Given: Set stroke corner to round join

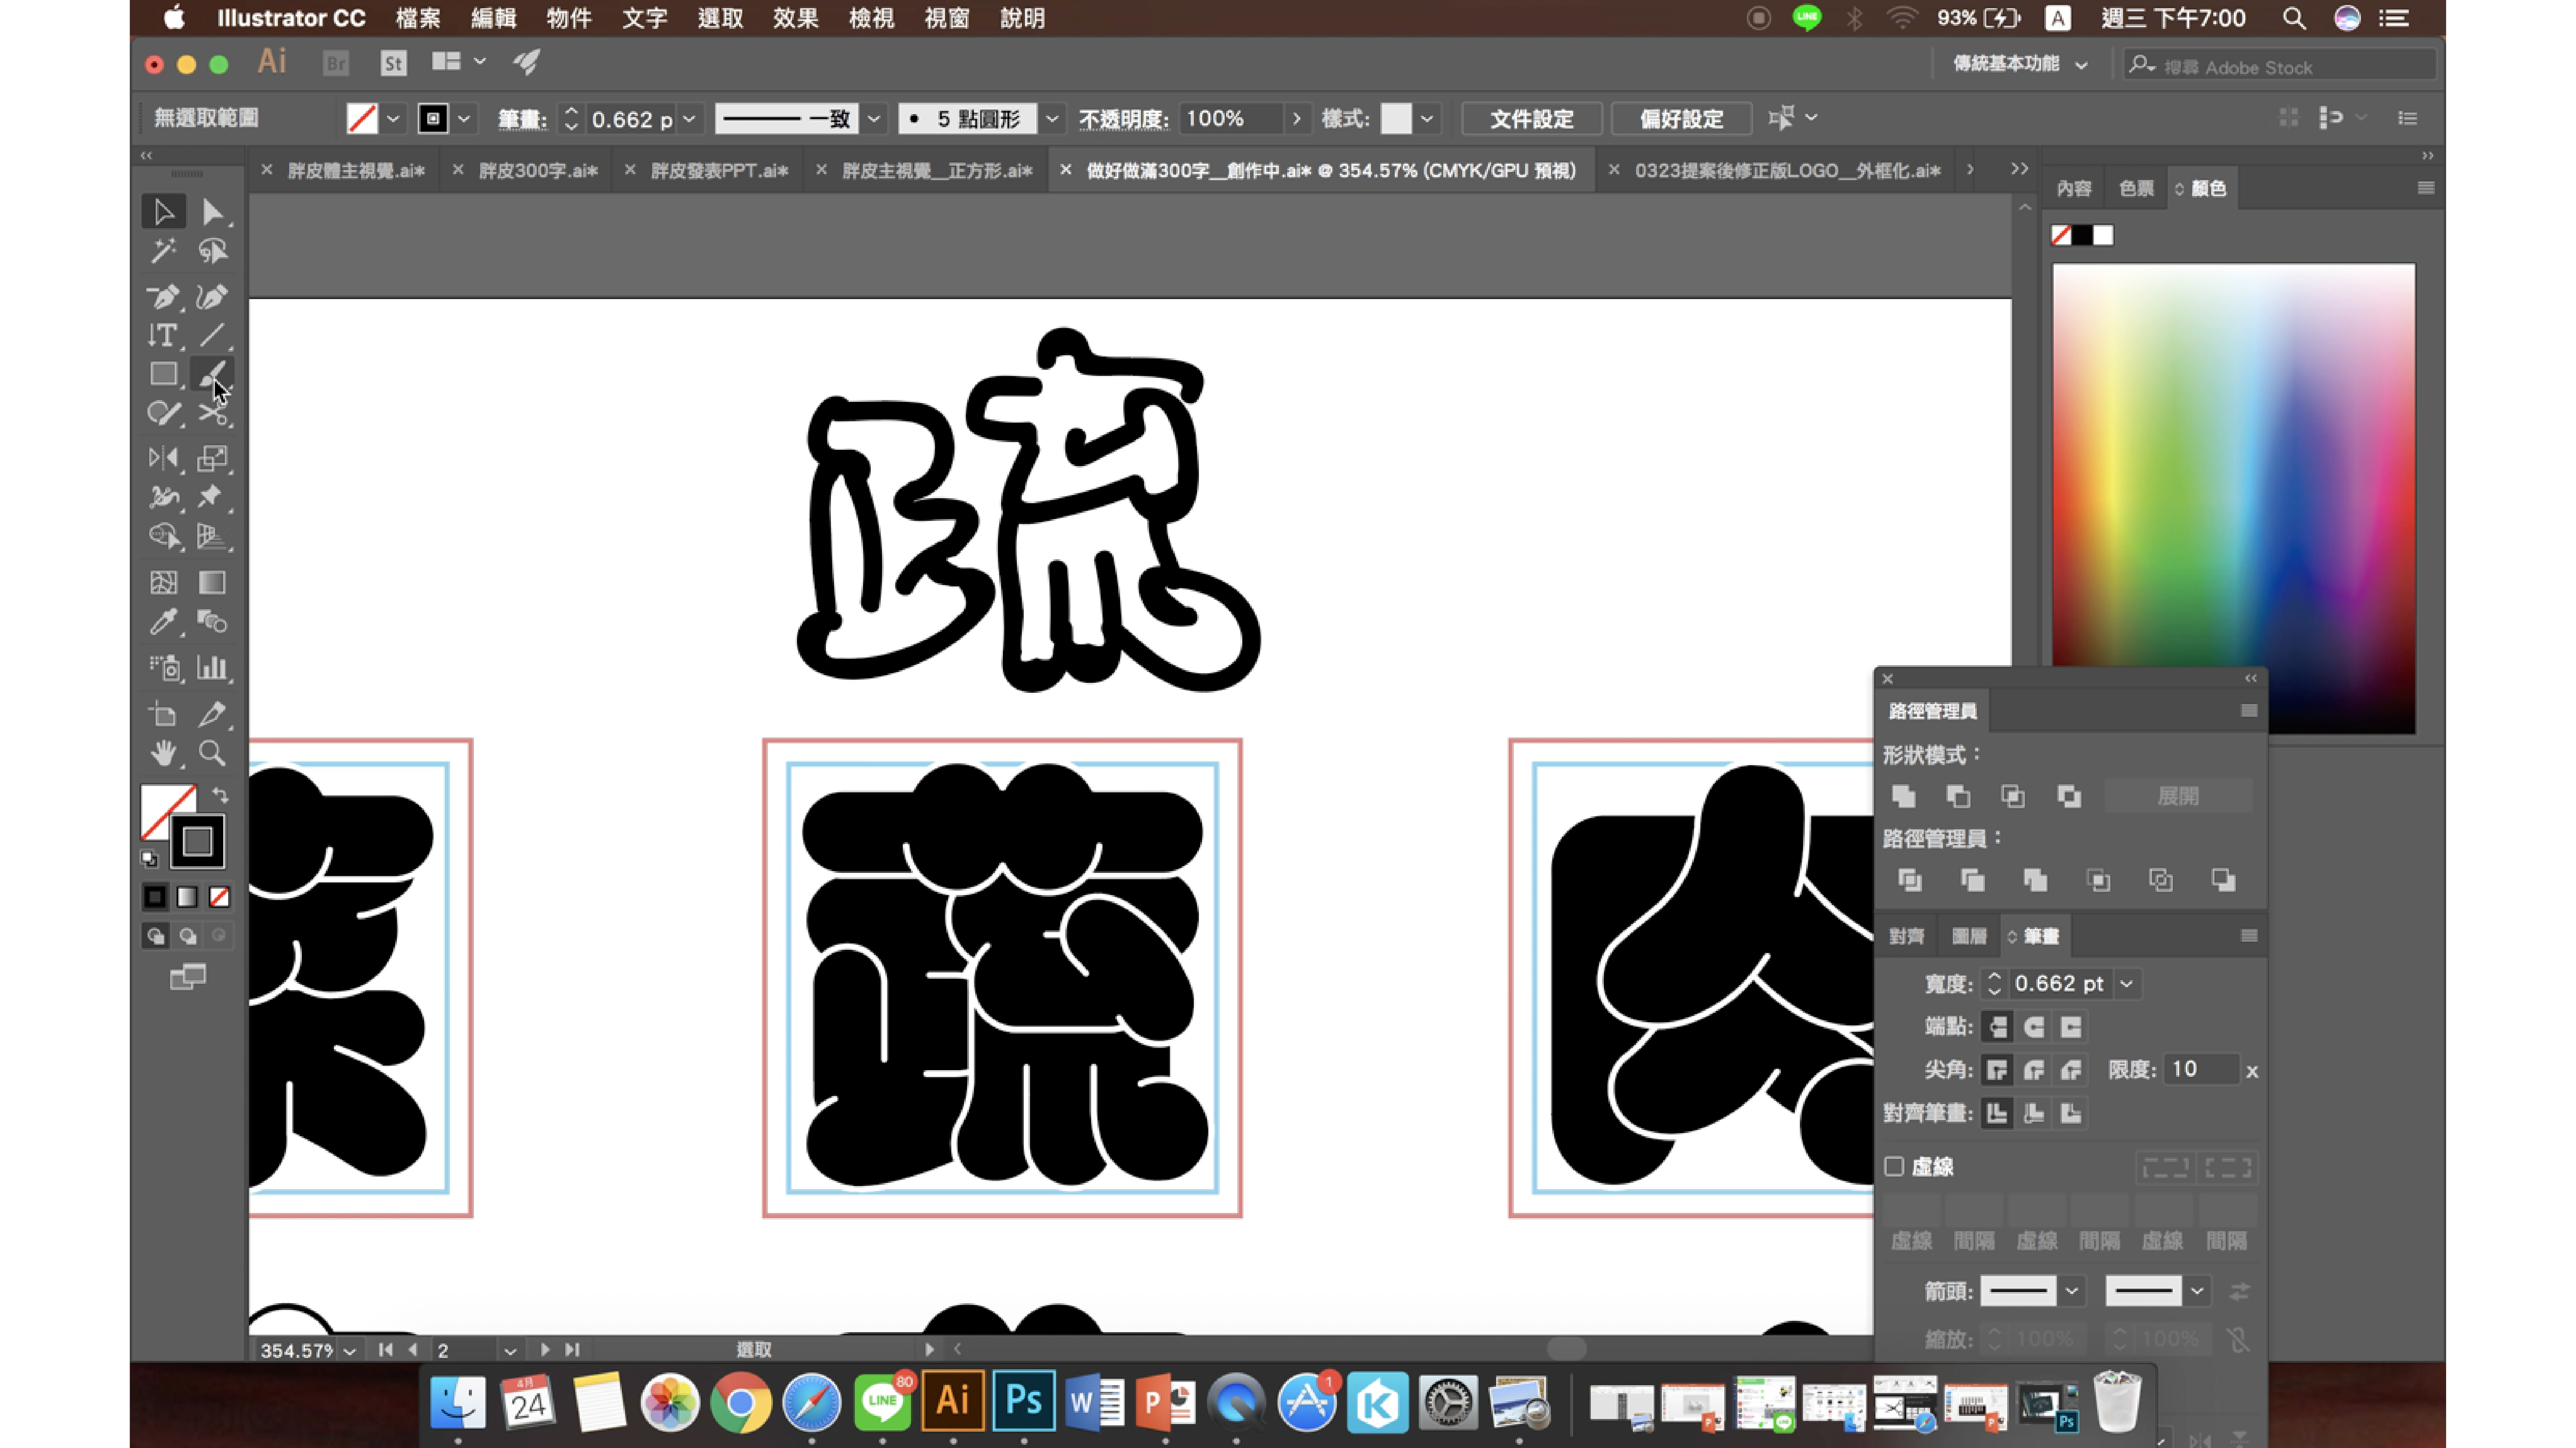Looking at the screenshot, I should (2034, 1070).
